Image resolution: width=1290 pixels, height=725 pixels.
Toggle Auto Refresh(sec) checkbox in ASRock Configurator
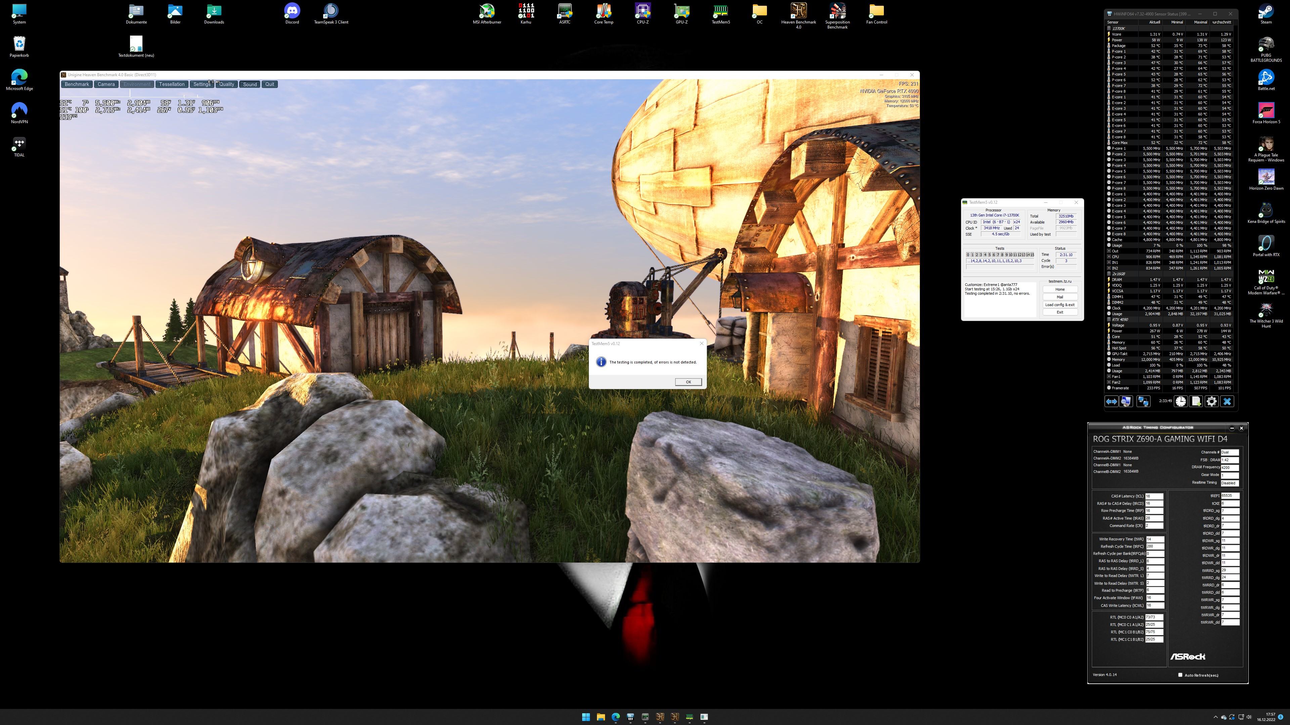click(x=1180, y=675)
